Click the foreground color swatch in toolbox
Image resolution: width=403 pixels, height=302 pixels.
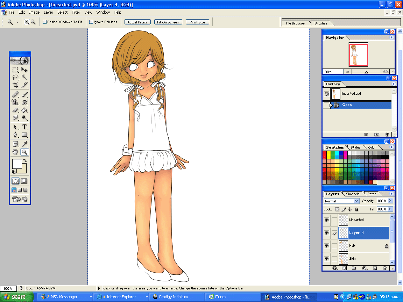(17, 164)
